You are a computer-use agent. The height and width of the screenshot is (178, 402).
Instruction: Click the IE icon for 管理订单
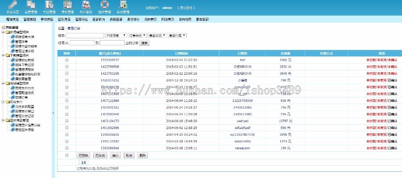(13, 97)
